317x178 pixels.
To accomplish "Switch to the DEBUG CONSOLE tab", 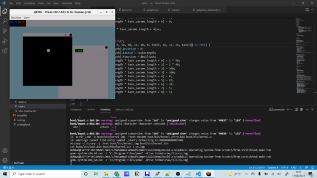I will pyautogui.click(x=124, y=110).
